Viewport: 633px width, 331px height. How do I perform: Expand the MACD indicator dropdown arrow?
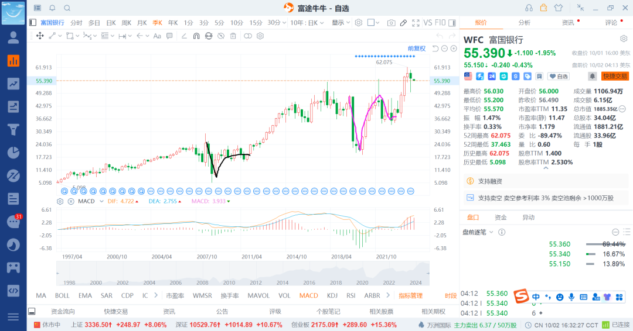pos(101,201)
